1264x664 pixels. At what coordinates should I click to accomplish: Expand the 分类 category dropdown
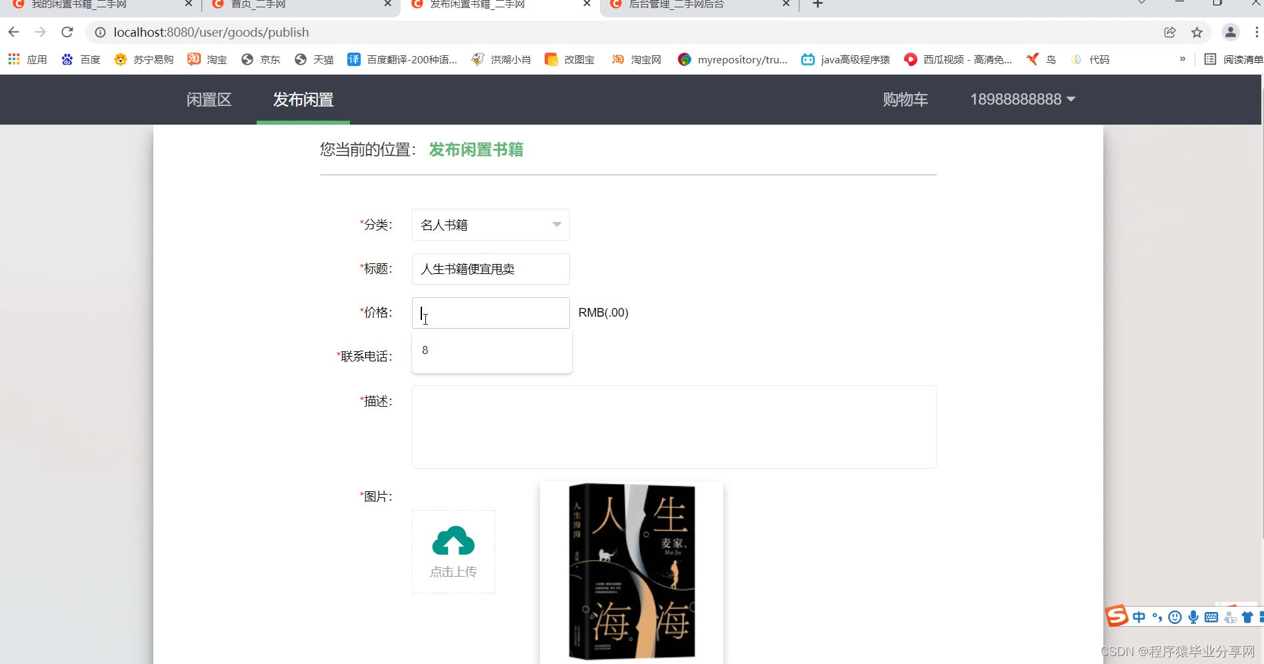click(x=491, y=225)
